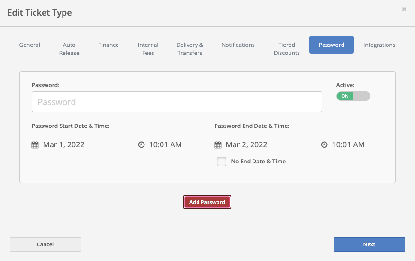Open the Delivery & Transfers tab
This screenshot has width=415, height=261.
(190, 49)
